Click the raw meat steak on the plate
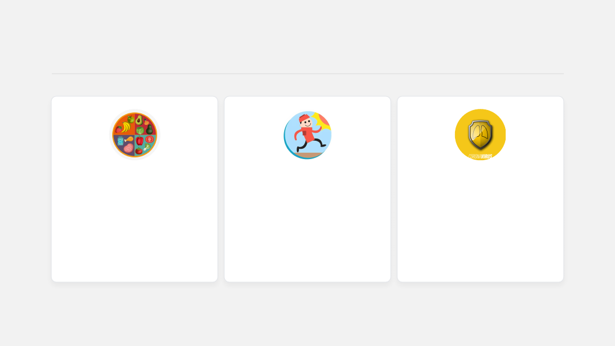Image resolution: width=615 pixels, height=346 pixels. [x=128, y=148]
